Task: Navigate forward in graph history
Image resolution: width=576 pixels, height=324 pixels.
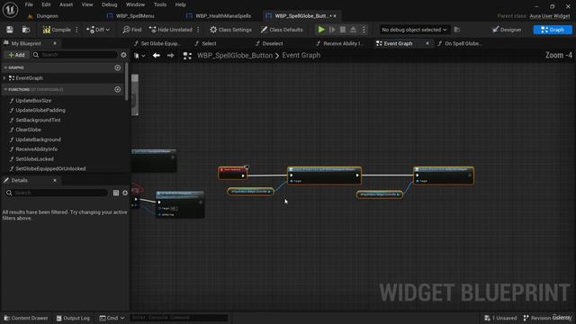Action: click(170, 56)
